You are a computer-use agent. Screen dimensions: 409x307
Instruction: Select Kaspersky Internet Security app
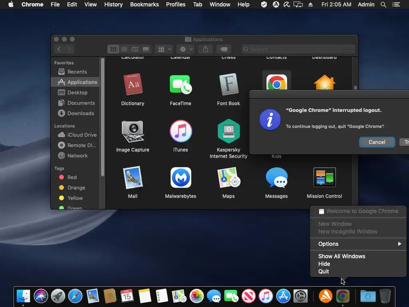point(228,131)
